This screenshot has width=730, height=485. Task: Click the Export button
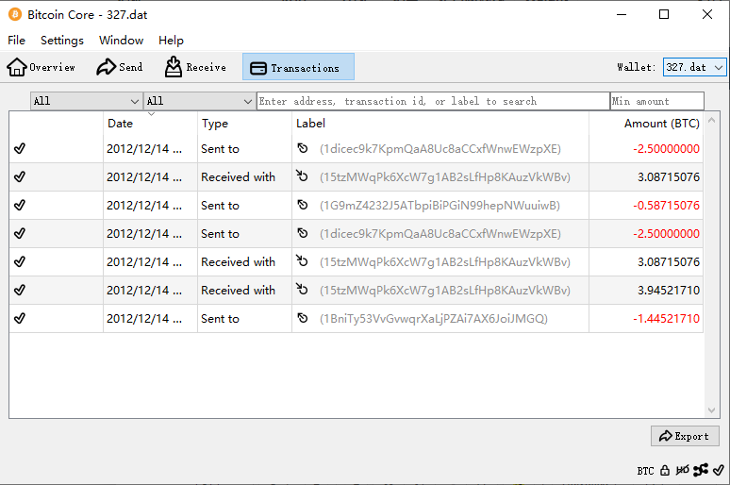pos(685,436)
